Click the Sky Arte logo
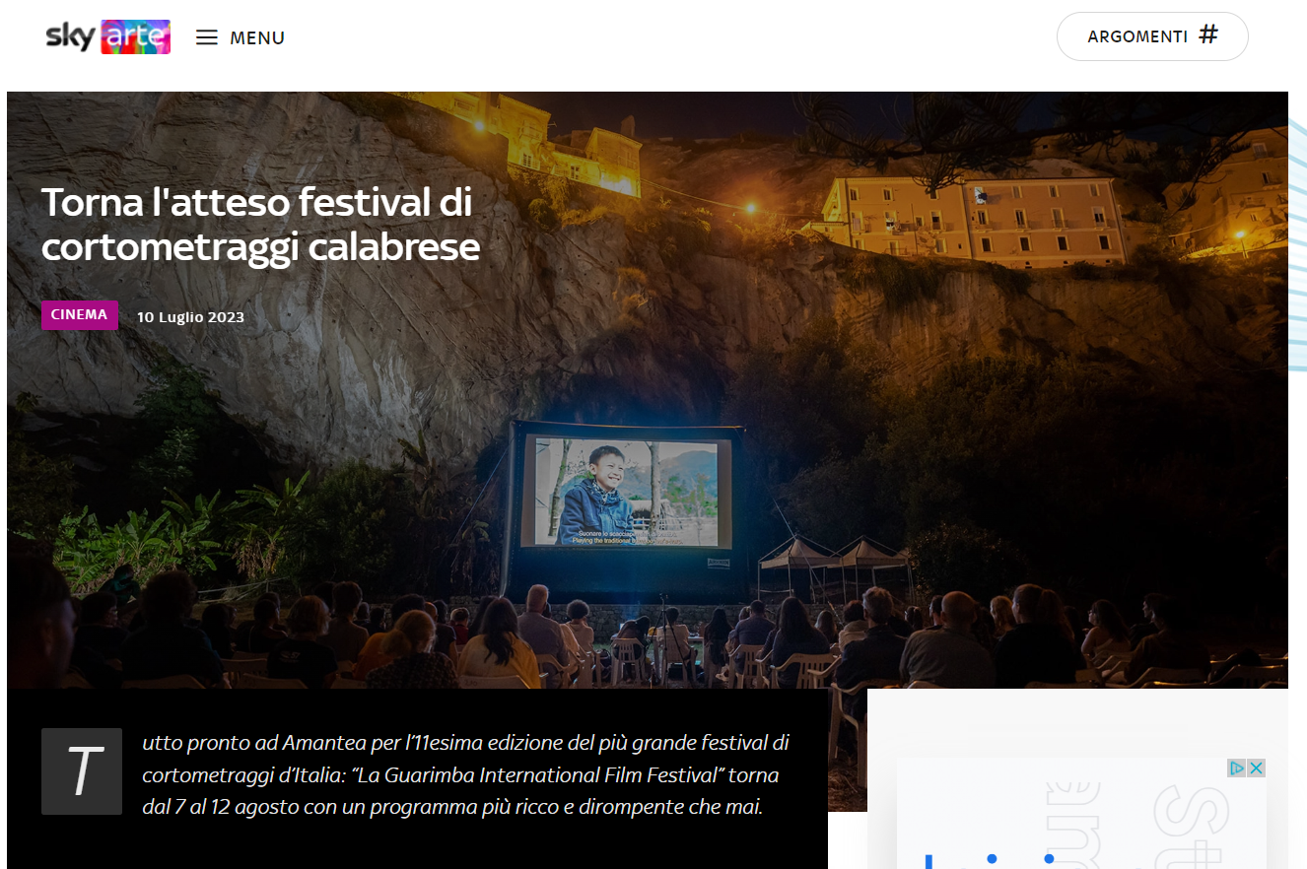The width and height of the screenshot is (1307, 869). (107, 36)
